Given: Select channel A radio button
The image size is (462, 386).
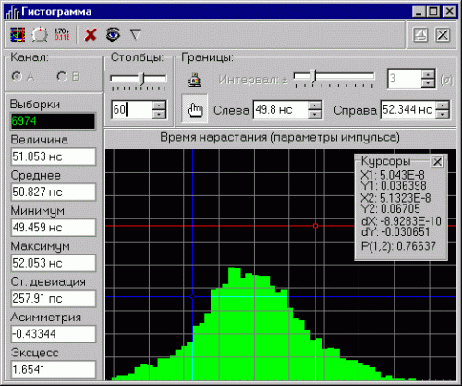Looking at the screenshot, I should pyautogui.click(x=17, y=76).
